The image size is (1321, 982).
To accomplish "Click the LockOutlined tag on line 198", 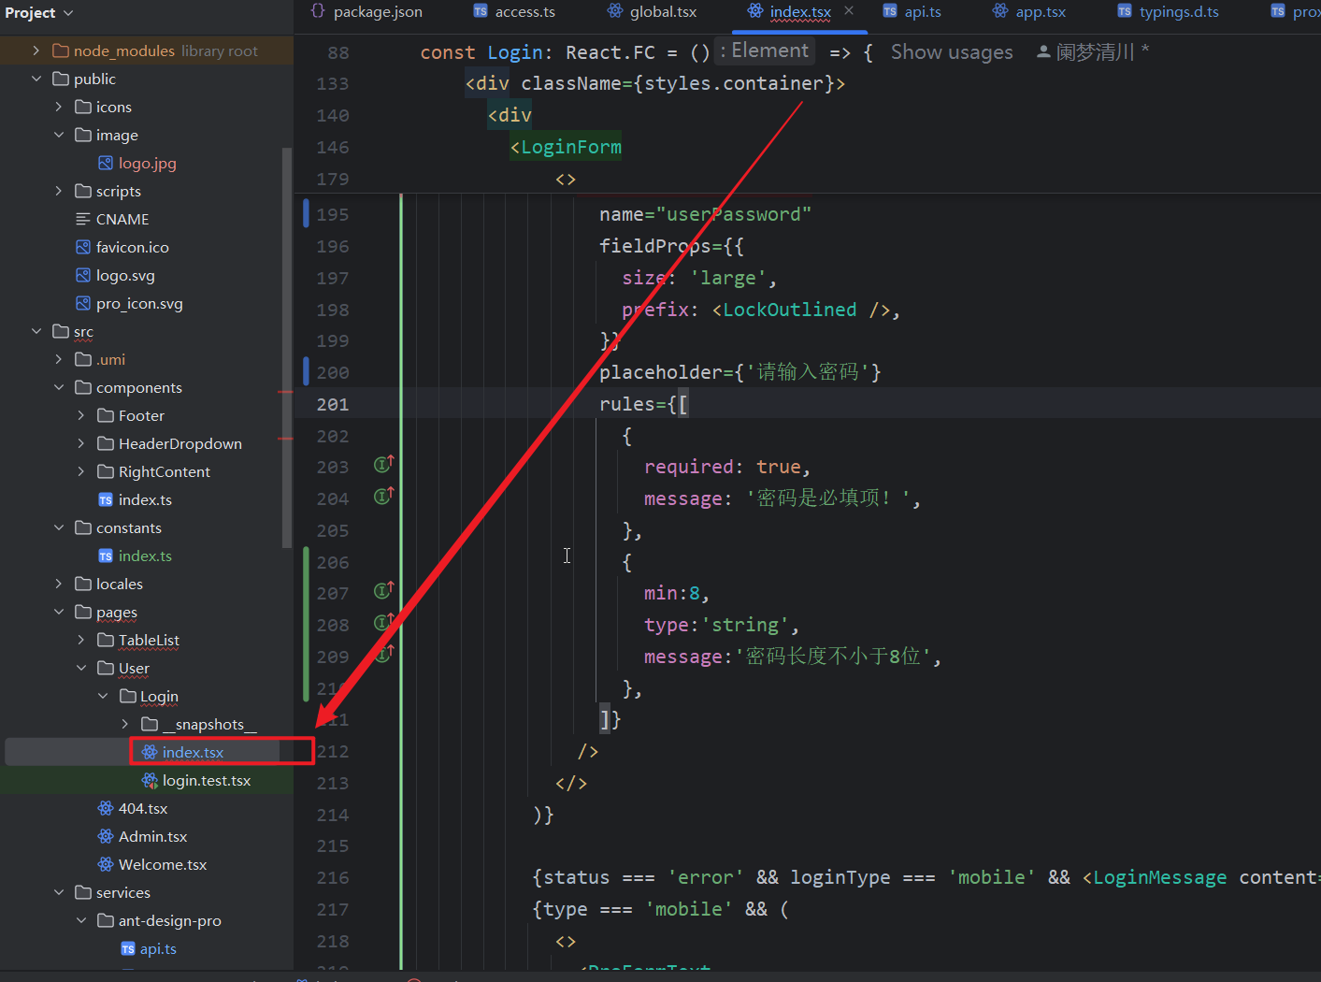I will 789,310.
